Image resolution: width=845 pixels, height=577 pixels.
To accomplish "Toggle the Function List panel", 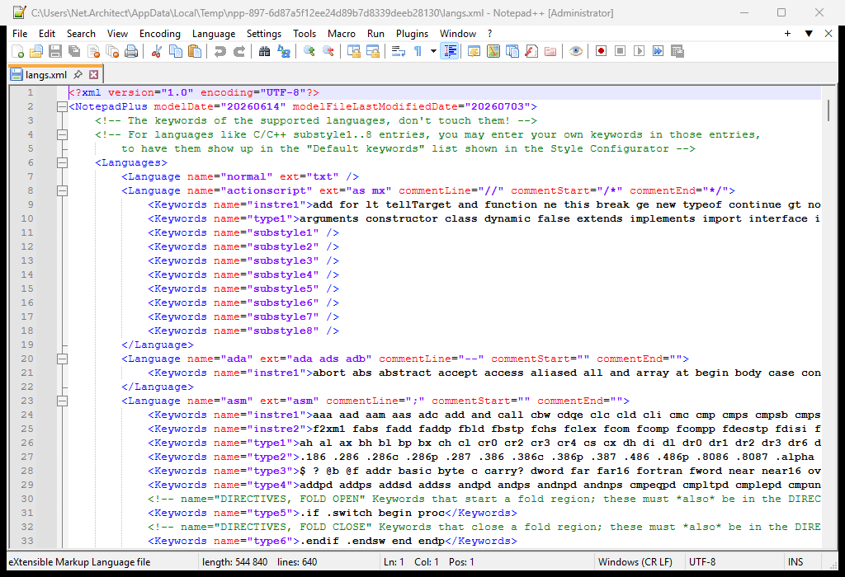I will [531, 51].
